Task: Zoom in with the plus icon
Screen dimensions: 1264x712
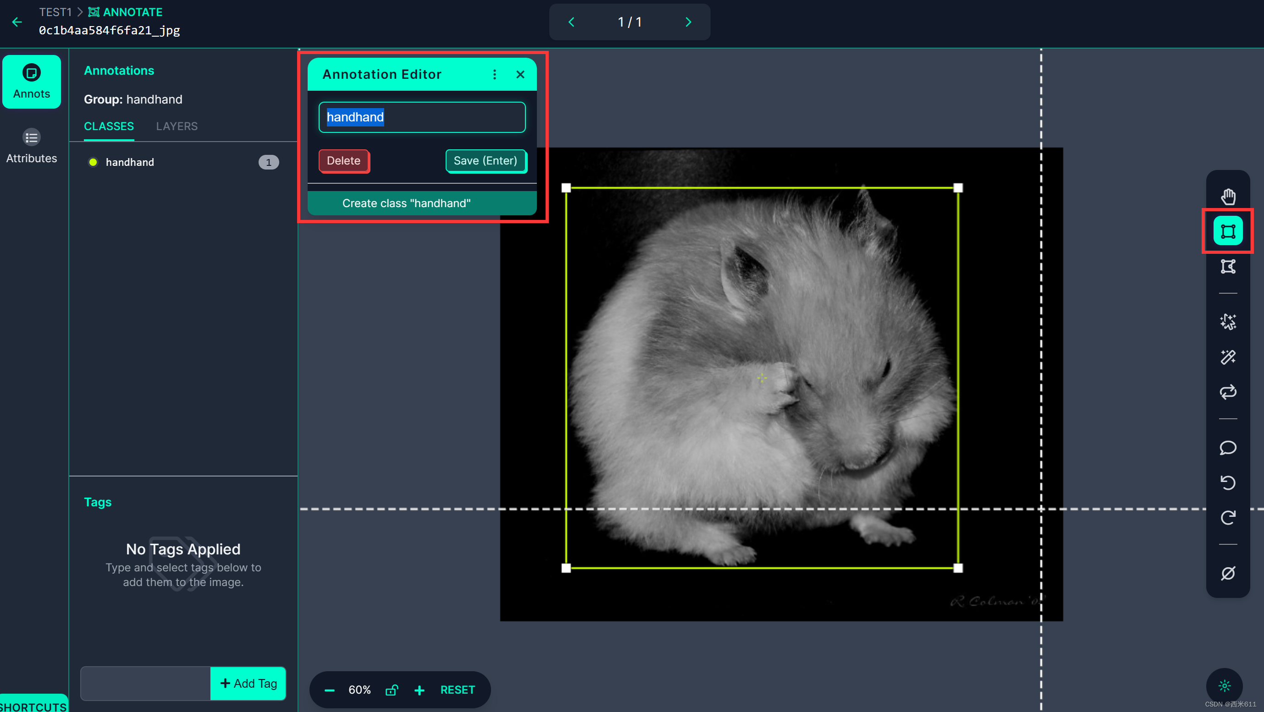Action: 419,690
